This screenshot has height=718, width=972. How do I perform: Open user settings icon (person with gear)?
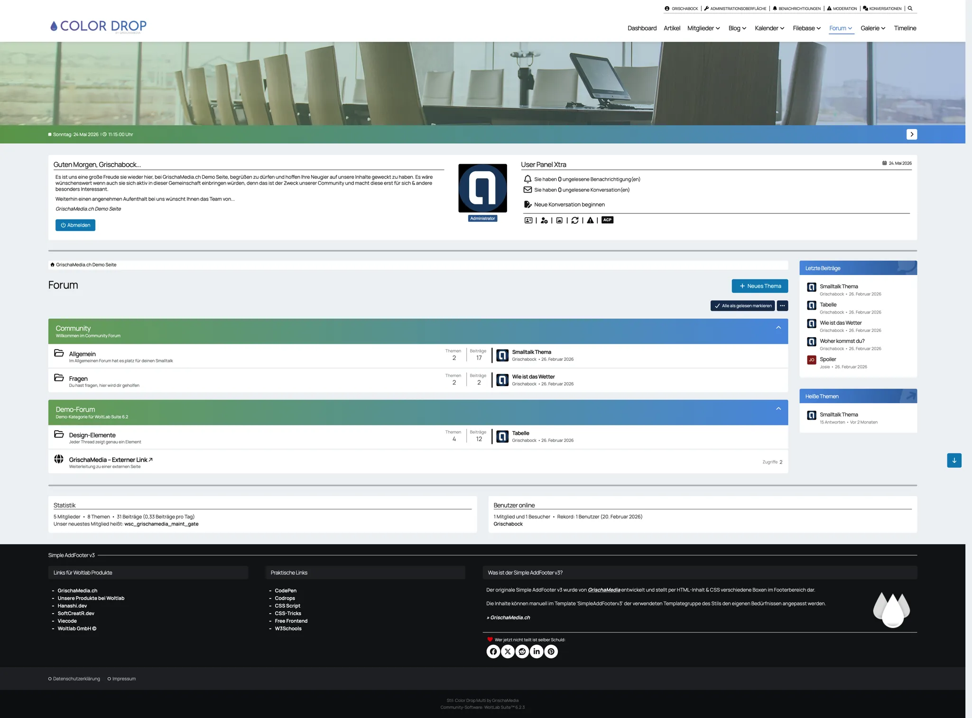(x=544, y=220)
